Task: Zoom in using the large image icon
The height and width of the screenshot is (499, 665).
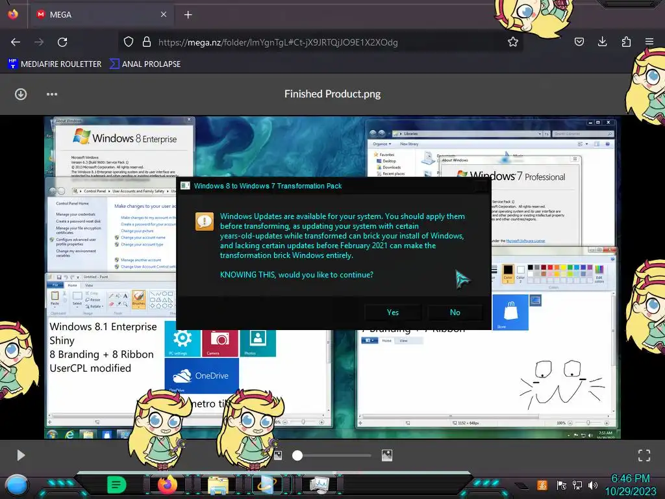Action: [387, 455]
